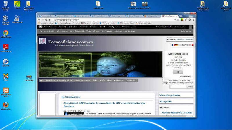Image resolution: width=232 pixels, height=130 pixels.
Task: Open the Papelera de reciclaje desktop icon
Action: 6,5
